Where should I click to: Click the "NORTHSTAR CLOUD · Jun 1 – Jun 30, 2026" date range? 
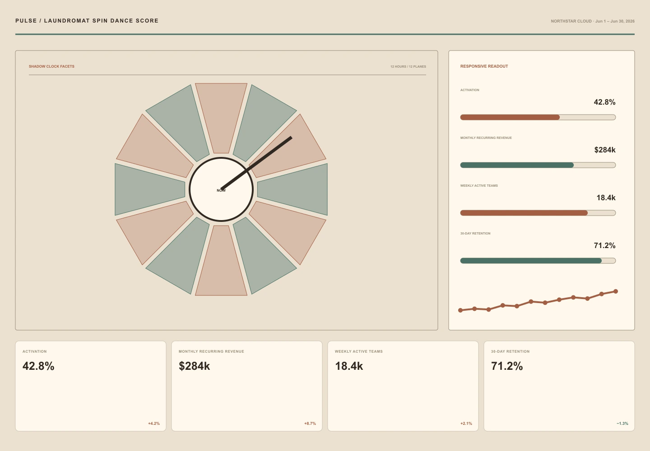pos(593,21)
